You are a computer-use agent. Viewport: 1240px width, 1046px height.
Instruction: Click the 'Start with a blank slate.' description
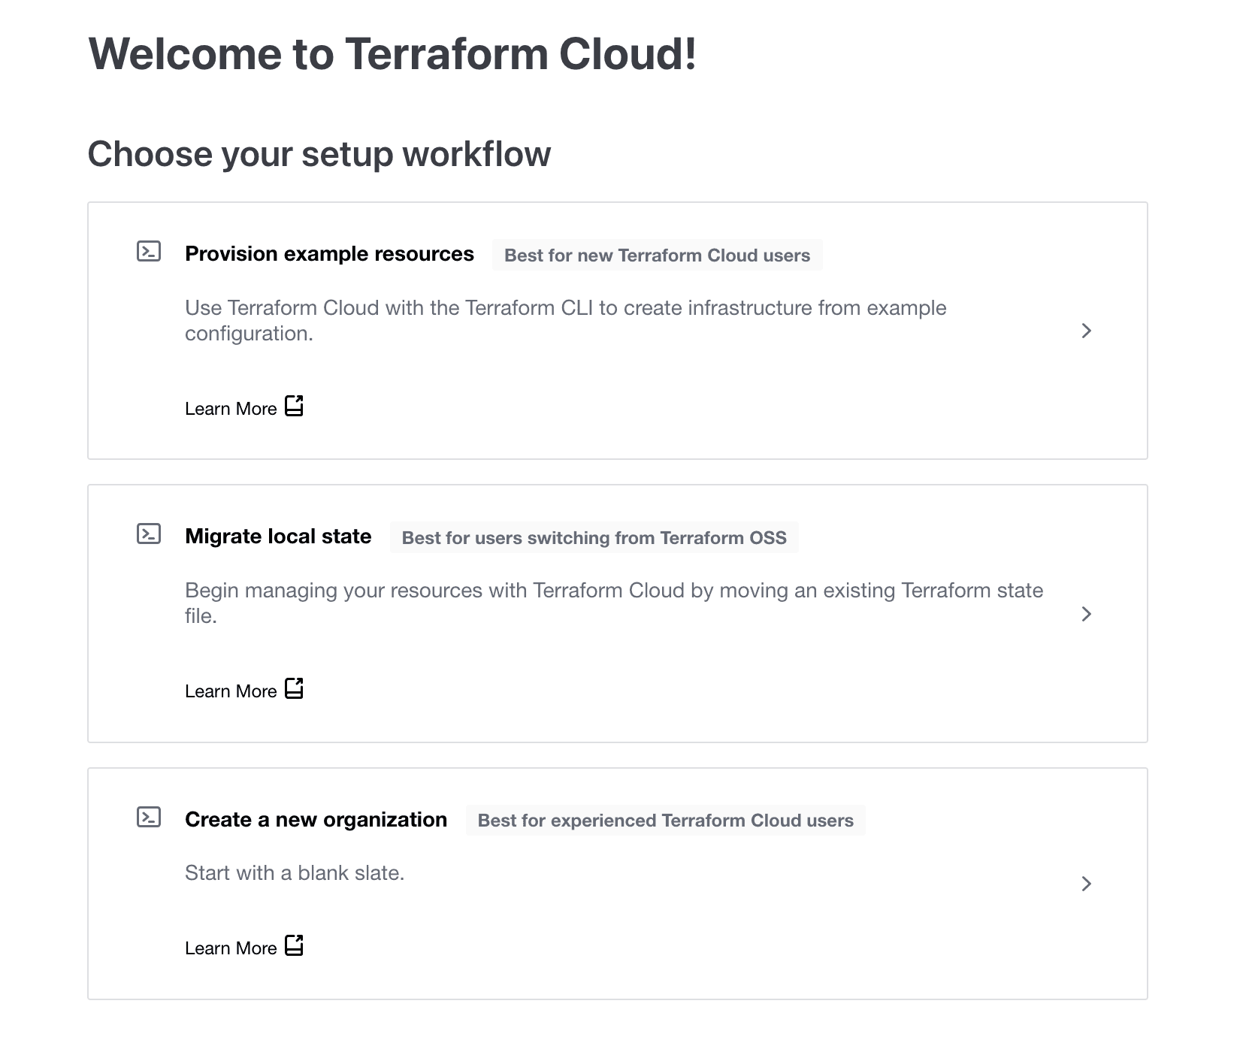[x=295, y=872]
